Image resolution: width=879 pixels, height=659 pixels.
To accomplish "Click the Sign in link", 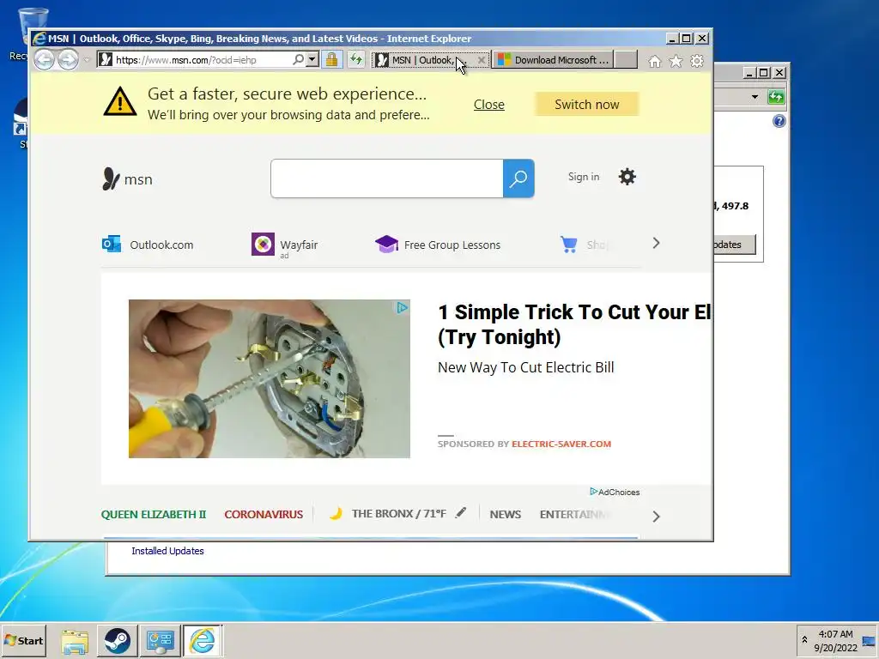I will pyautogui.click(x=584, y=177).
